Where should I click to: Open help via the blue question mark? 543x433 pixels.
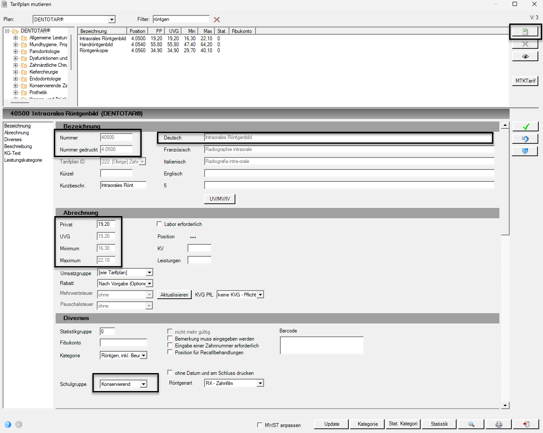[x=8, y=424]
